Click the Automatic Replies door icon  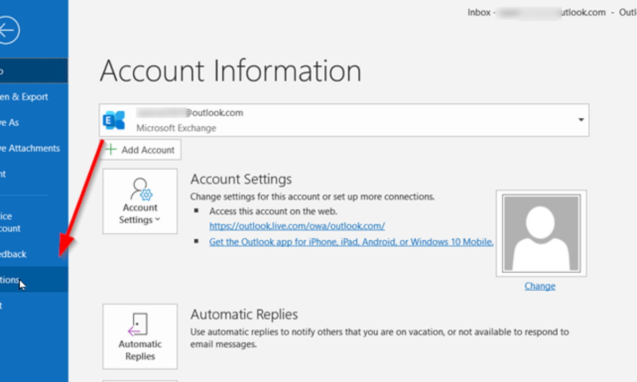139,324
